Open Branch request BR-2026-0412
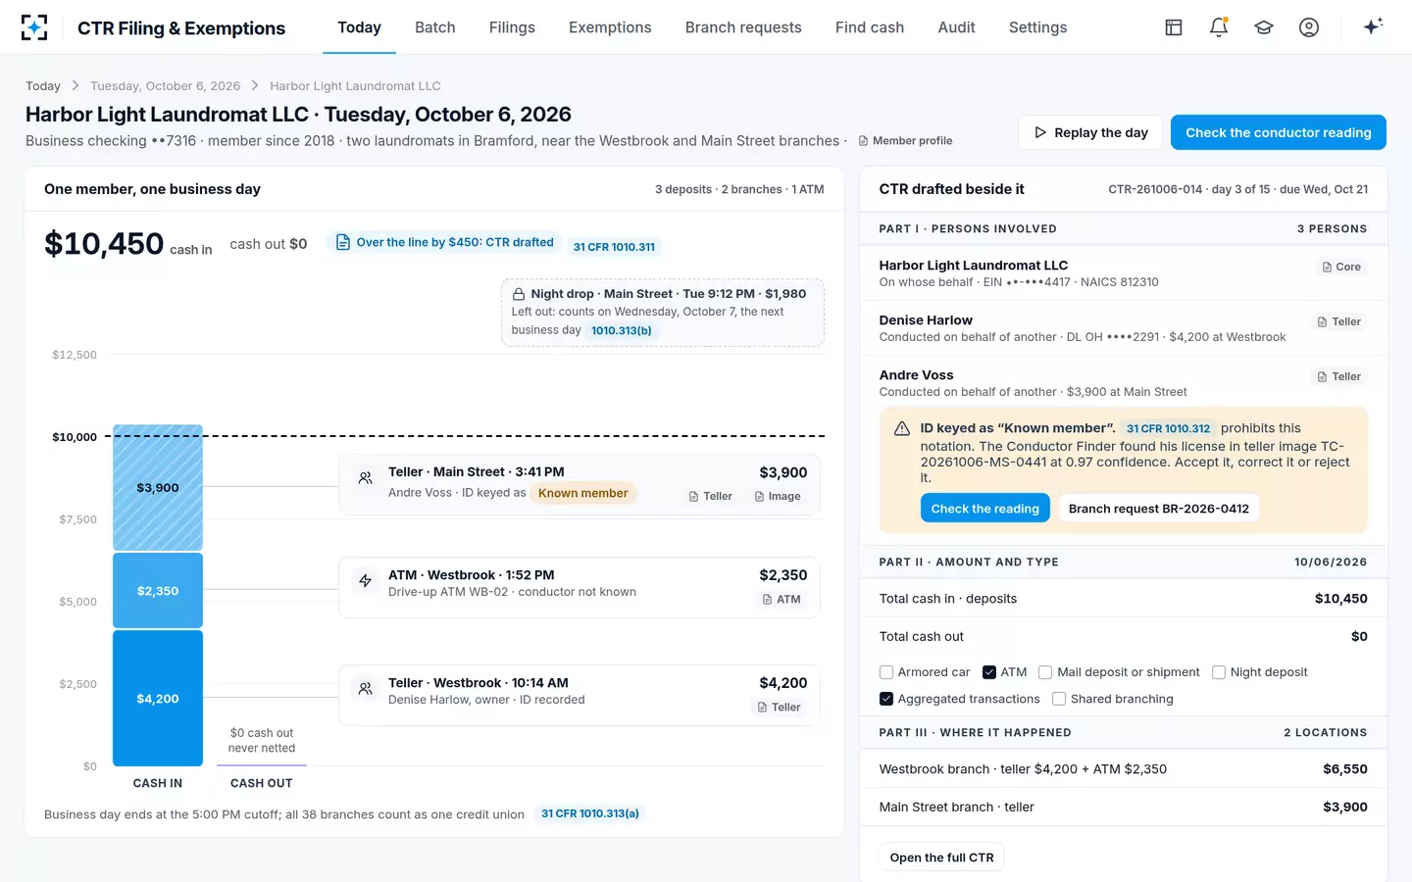 (1159, 509)
